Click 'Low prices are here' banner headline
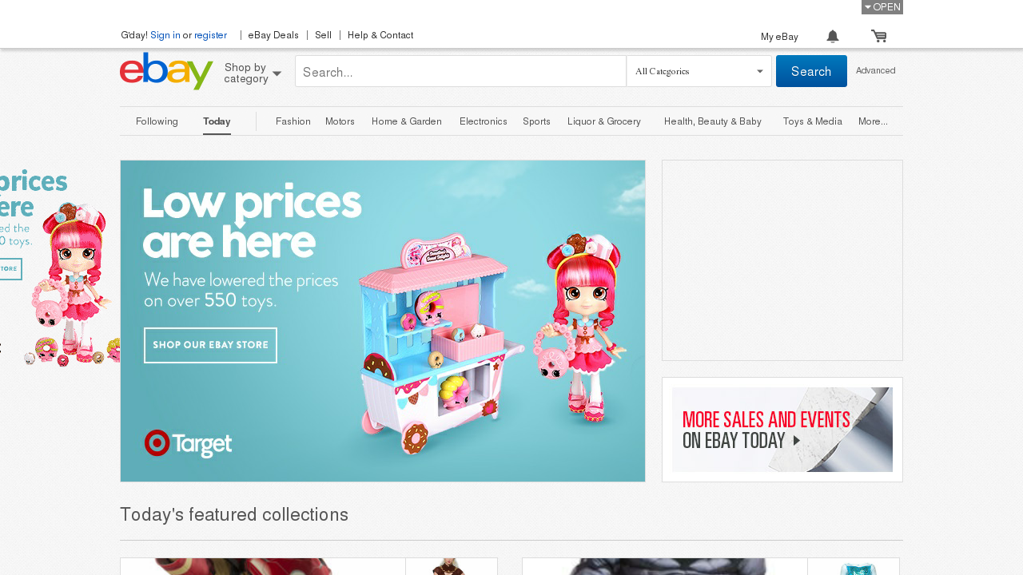The width and height of the screenshot is (1023, 575). (253, 222)
